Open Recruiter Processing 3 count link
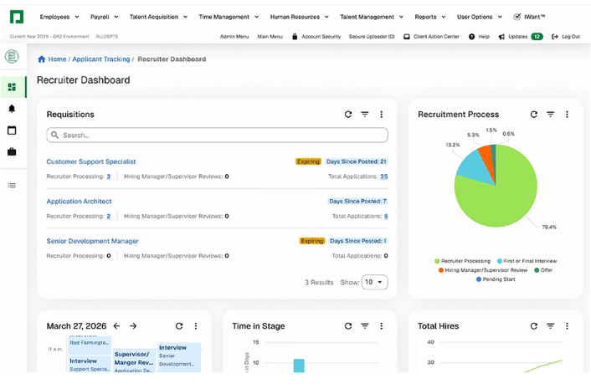Image resolution: width=591 pixels, height=389 pixels. pyautogui.click(x=109, y=177)
